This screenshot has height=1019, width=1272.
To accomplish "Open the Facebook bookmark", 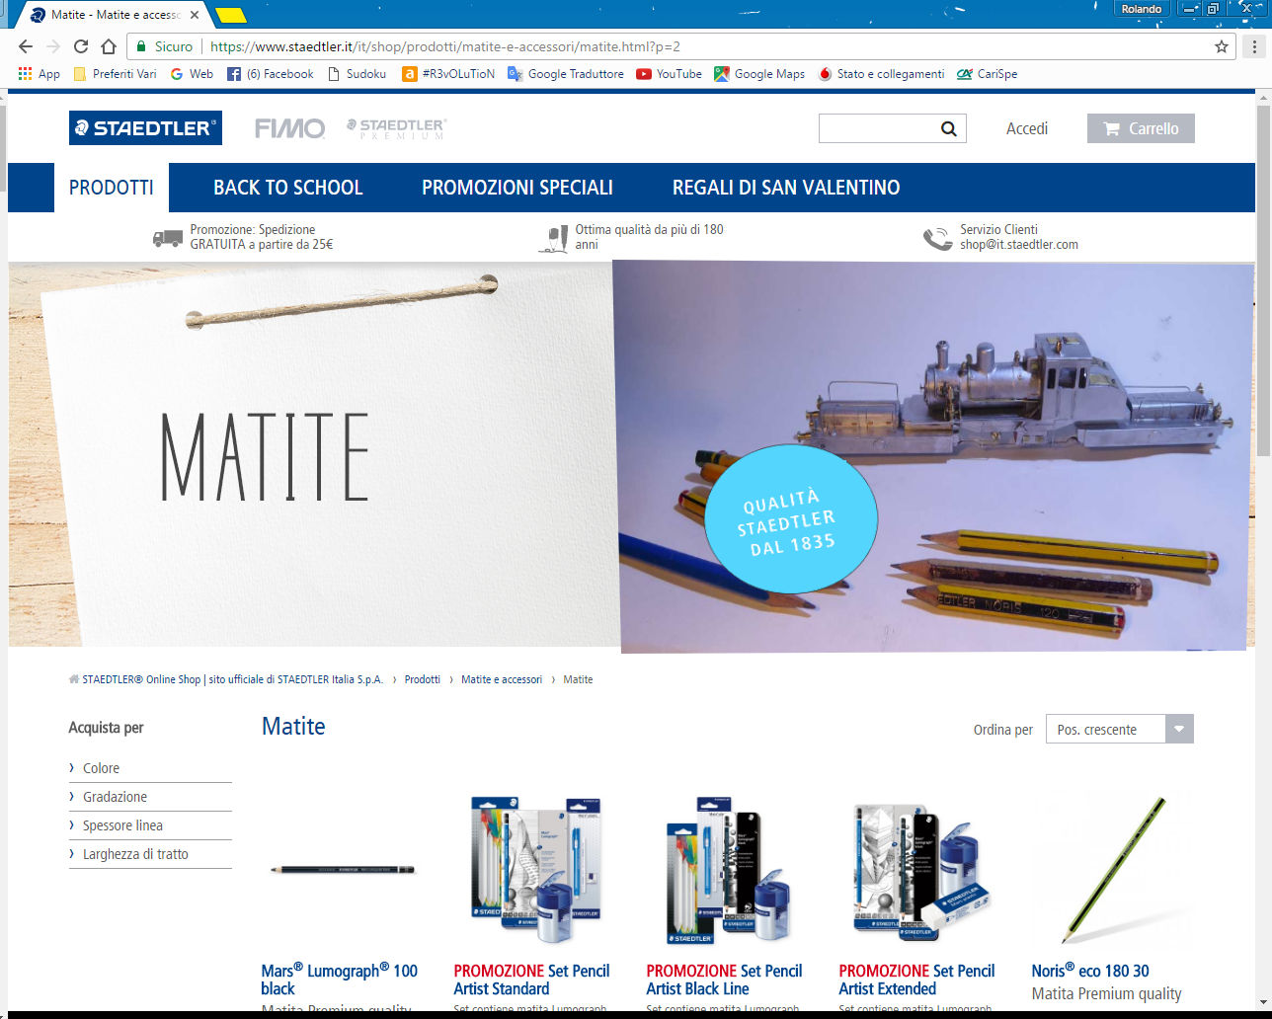I will [x=270, y=74].
